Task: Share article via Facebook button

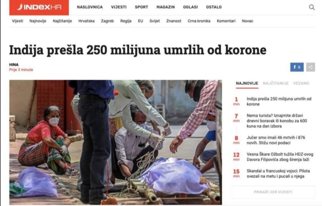Action: pos(297,67)
